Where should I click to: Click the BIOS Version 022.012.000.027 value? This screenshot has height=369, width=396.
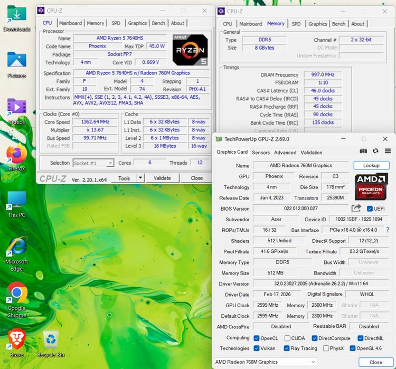(x=301, y=209)
